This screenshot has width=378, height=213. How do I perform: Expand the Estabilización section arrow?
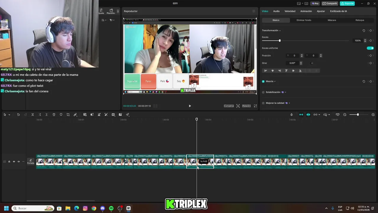(285, 92)
